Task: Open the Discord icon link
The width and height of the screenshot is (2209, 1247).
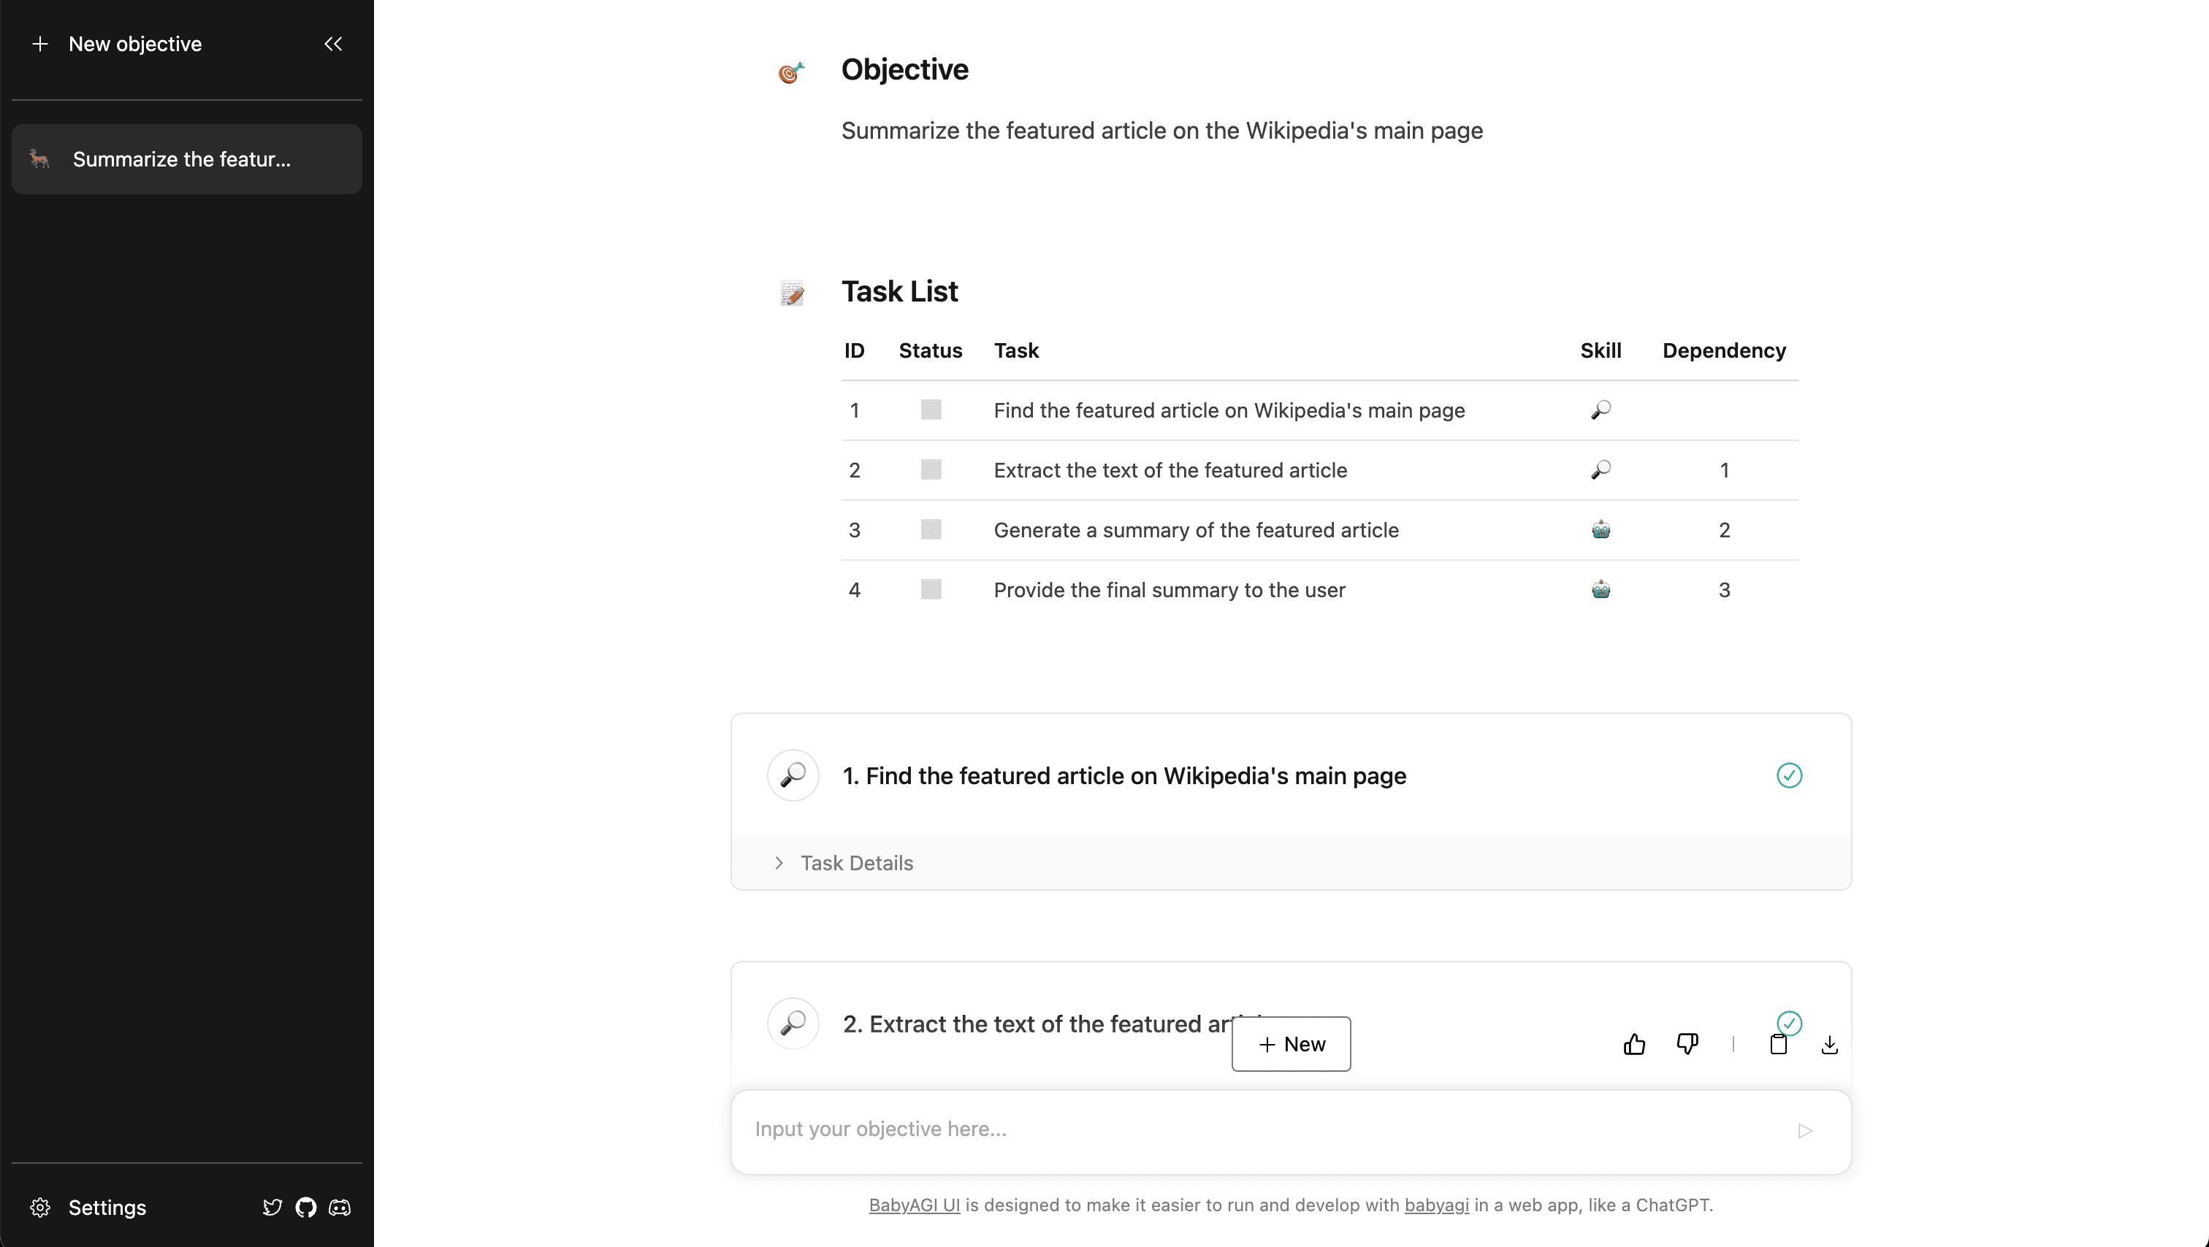Action: point(340,1207)
